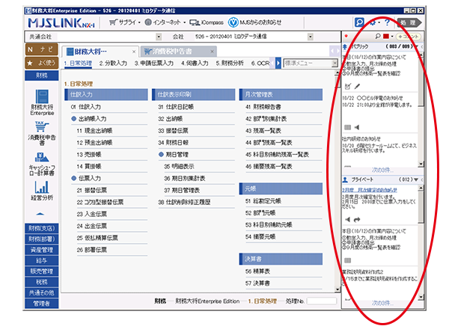Click the red color swatch in comment panel
This screenshot has height=329, width=449.
(386, 37)
